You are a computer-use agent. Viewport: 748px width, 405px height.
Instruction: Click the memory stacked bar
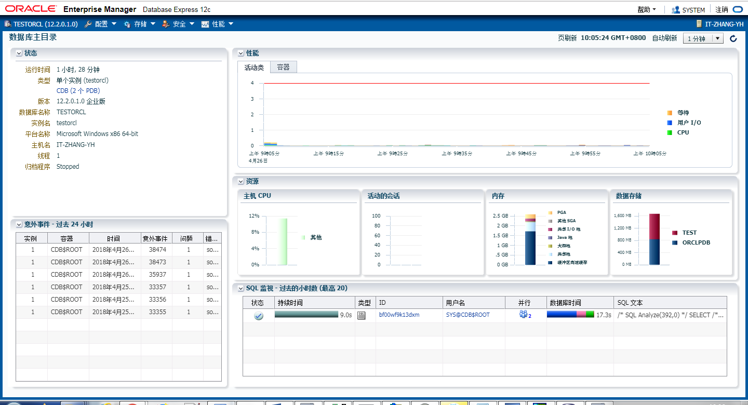click(x=530, y=239)
